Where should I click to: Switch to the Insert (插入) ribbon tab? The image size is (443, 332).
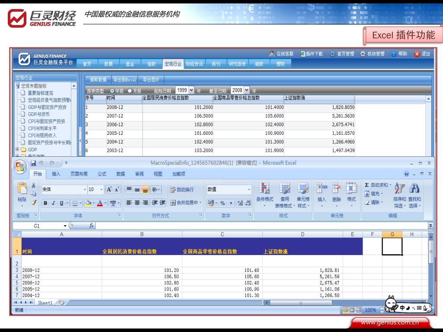point(56,174)
